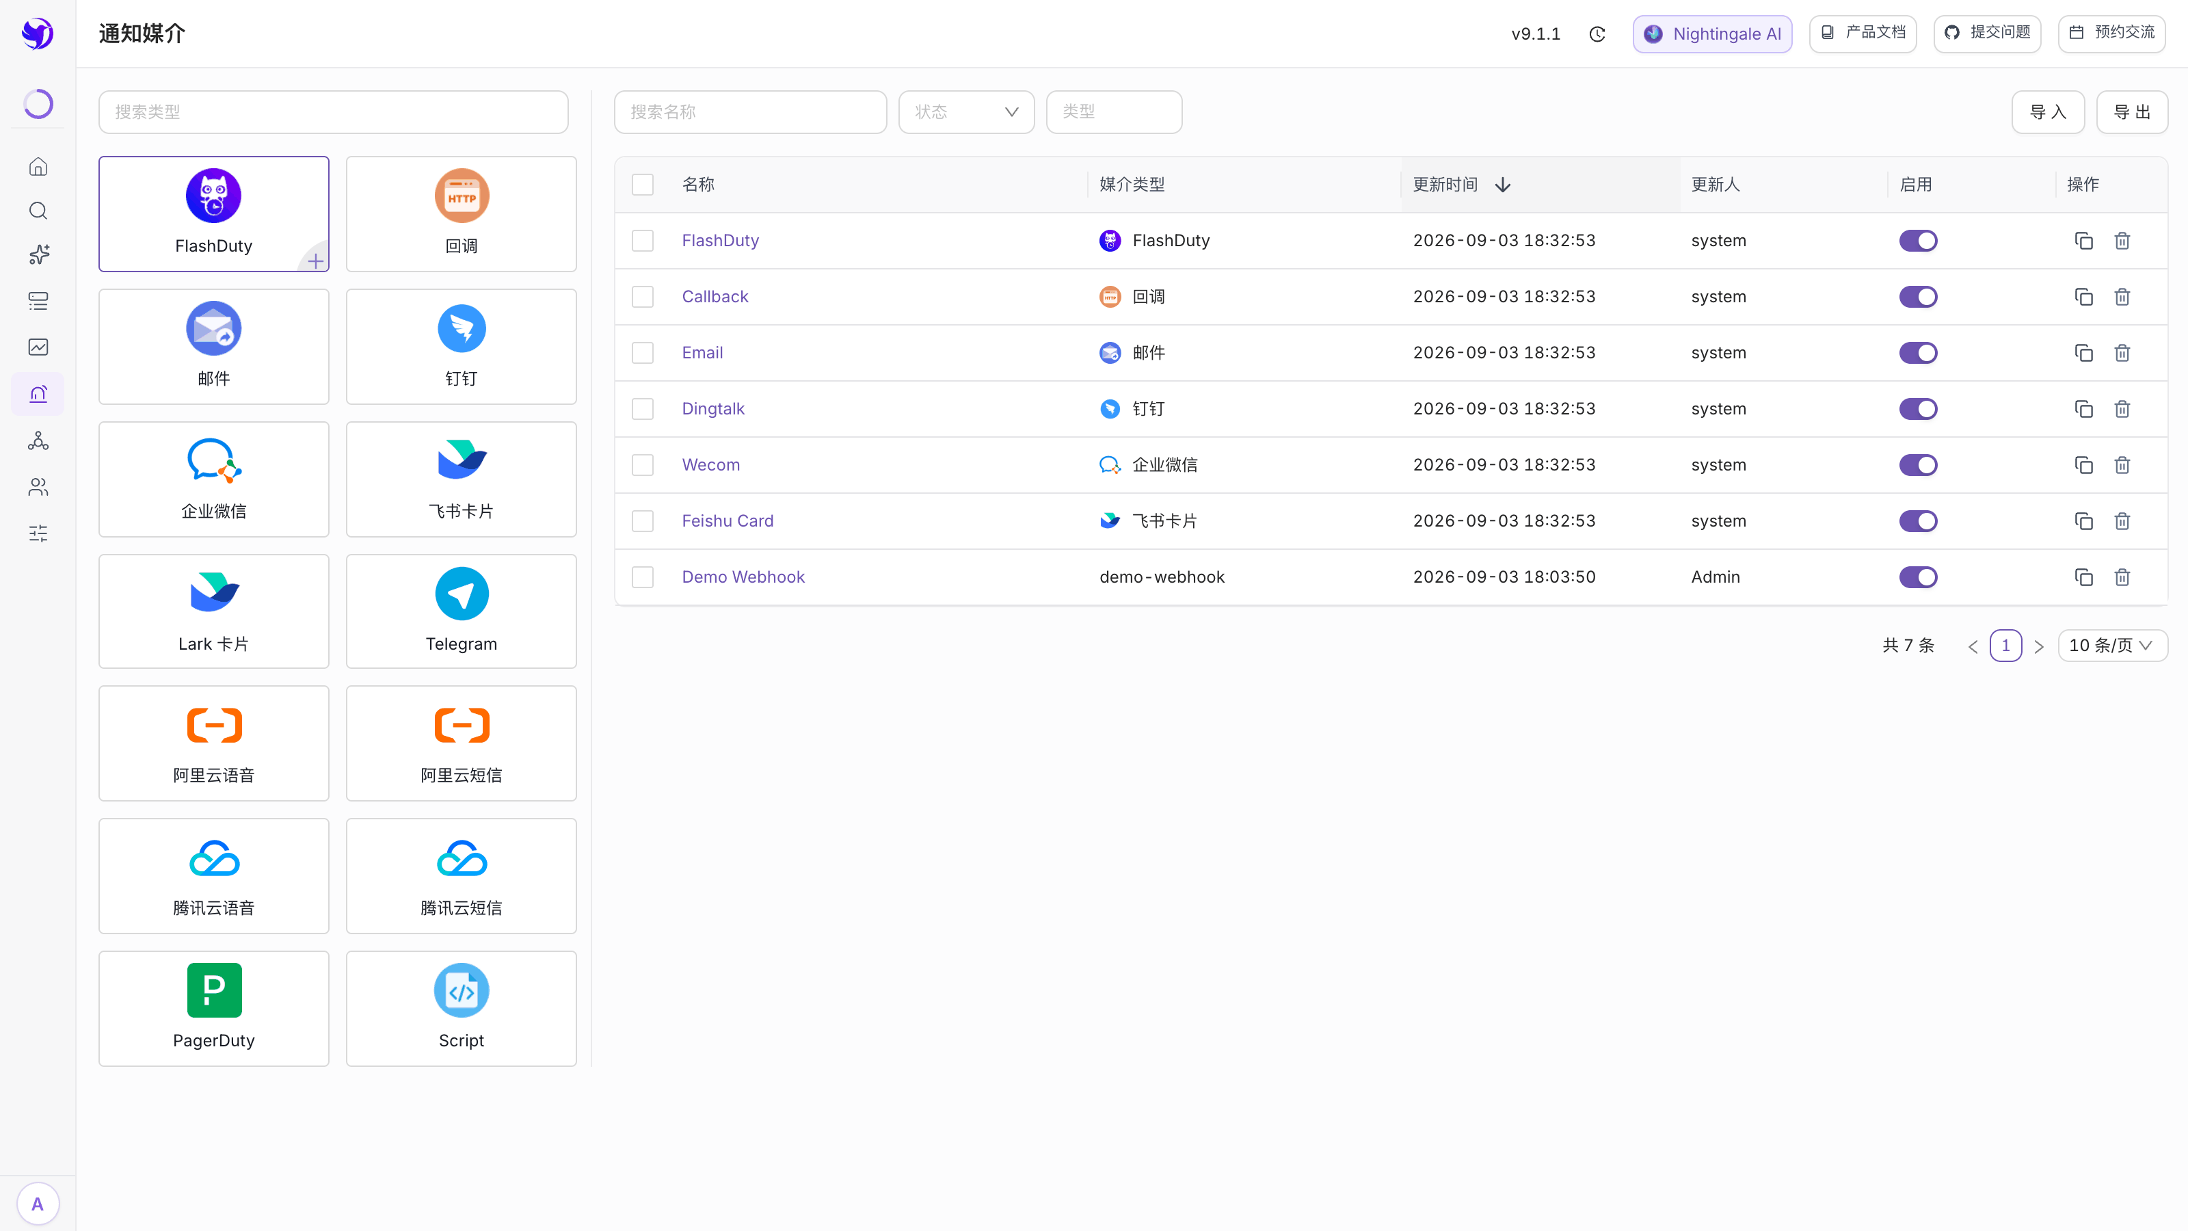Open the alarm notification icon in sidebar

[x=38, y=393]
